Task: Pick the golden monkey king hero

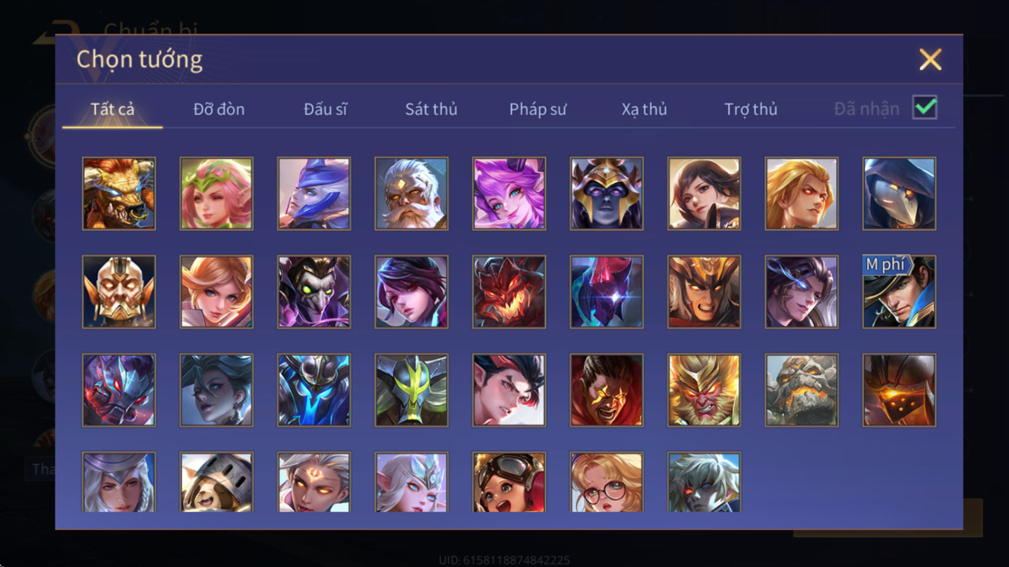Action: point(704,390)
